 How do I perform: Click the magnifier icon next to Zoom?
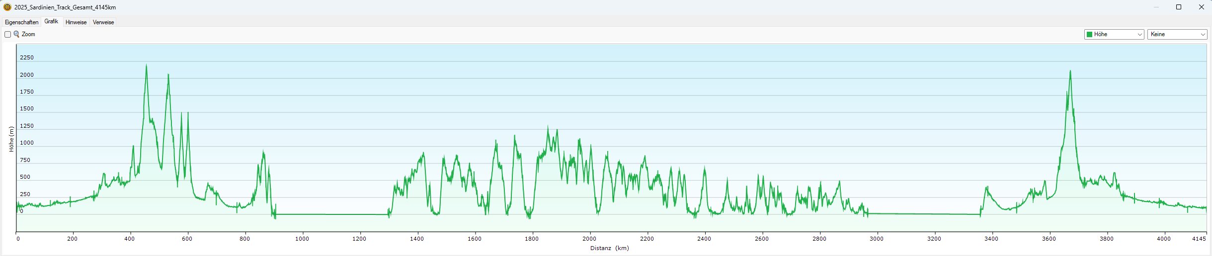click(16, 34)
